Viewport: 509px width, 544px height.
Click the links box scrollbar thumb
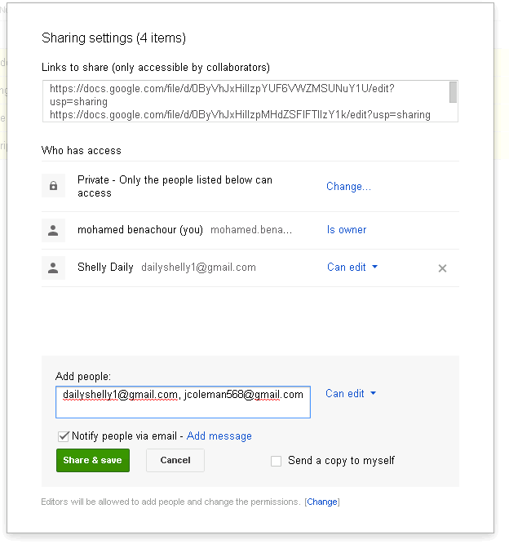coord(453,92)
